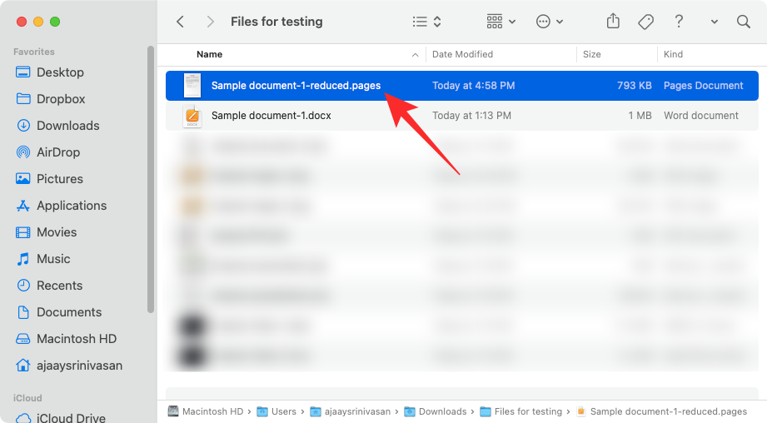Open Finder search magnifier

tap(744, 22)
